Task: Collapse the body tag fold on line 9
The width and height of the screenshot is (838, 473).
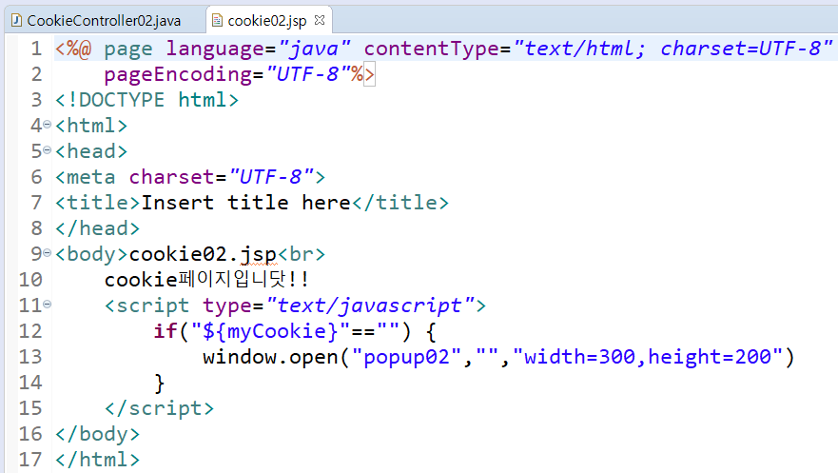Action: click(47, 253)
